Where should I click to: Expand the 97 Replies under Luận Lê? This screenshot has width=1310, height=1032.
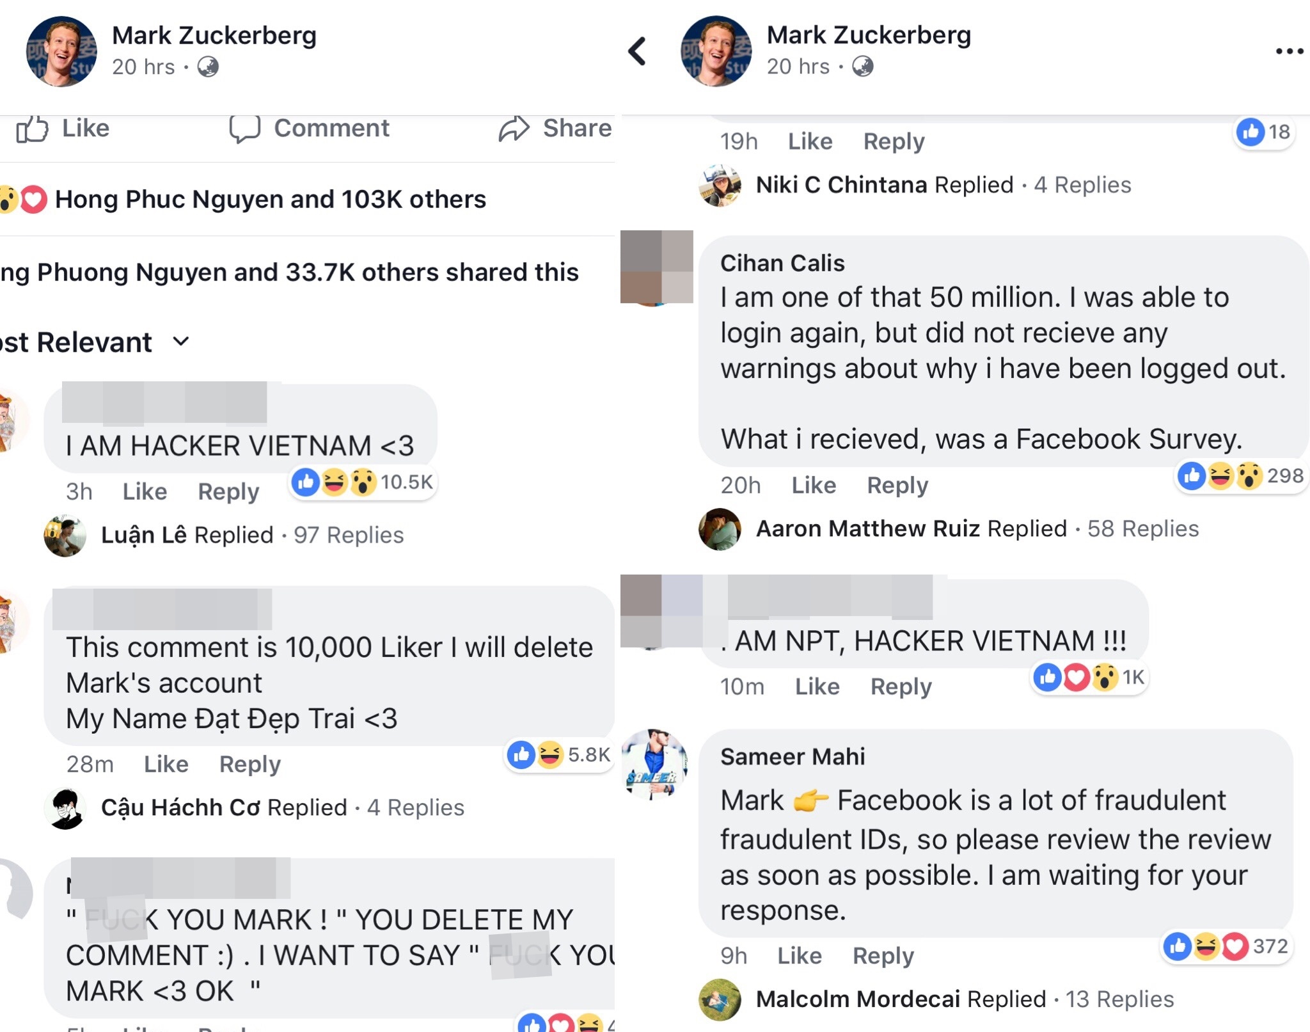pyautogui.click(x=349, y=535)
